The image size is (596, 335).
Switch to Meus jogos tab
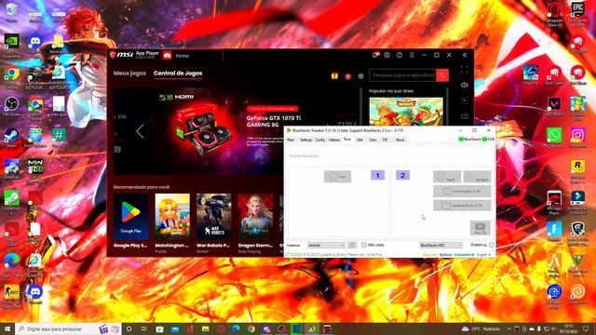click(x=129, y=73)
